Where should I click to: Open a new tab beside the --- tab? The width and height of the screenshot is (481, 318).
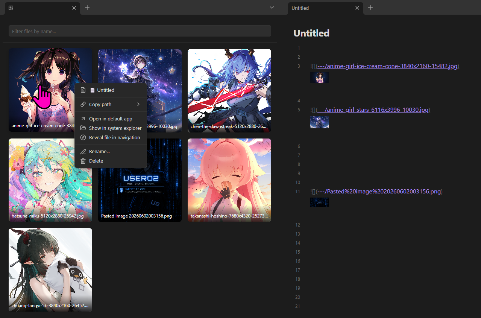pyautogui.click(x=87, y=8)
